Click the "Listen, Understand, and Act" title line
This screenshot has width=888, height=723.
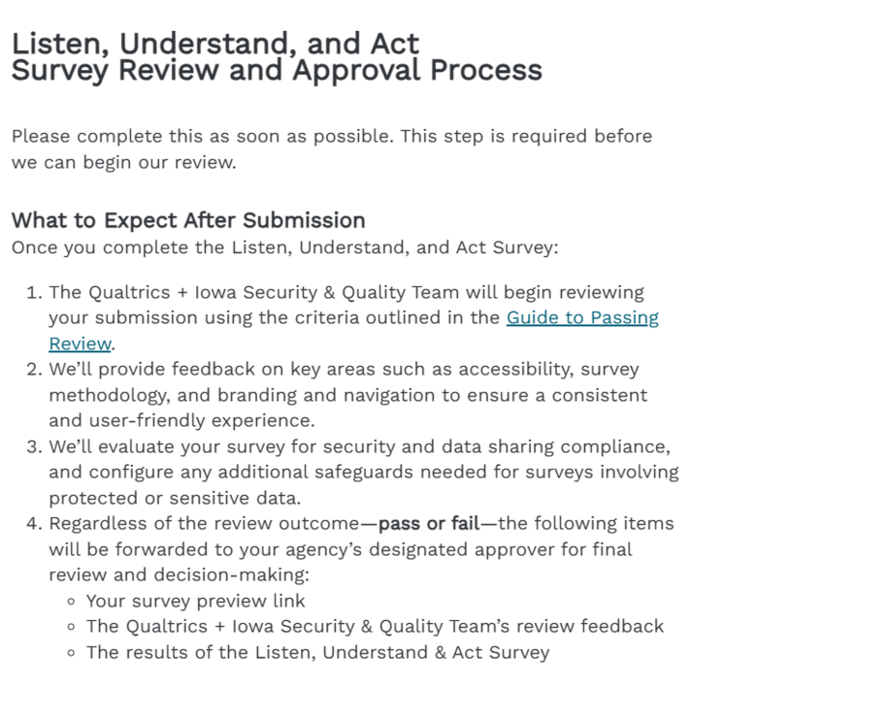[215, 44]
